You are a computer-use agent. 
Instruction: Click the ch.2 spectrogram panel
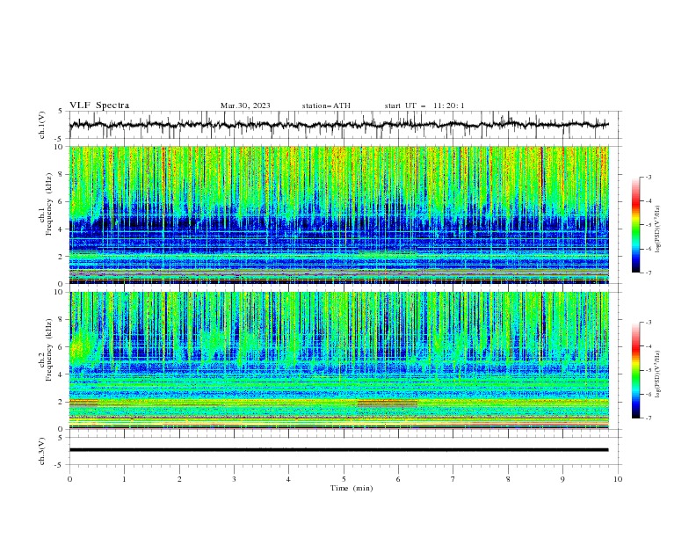[x=338, y=360]
